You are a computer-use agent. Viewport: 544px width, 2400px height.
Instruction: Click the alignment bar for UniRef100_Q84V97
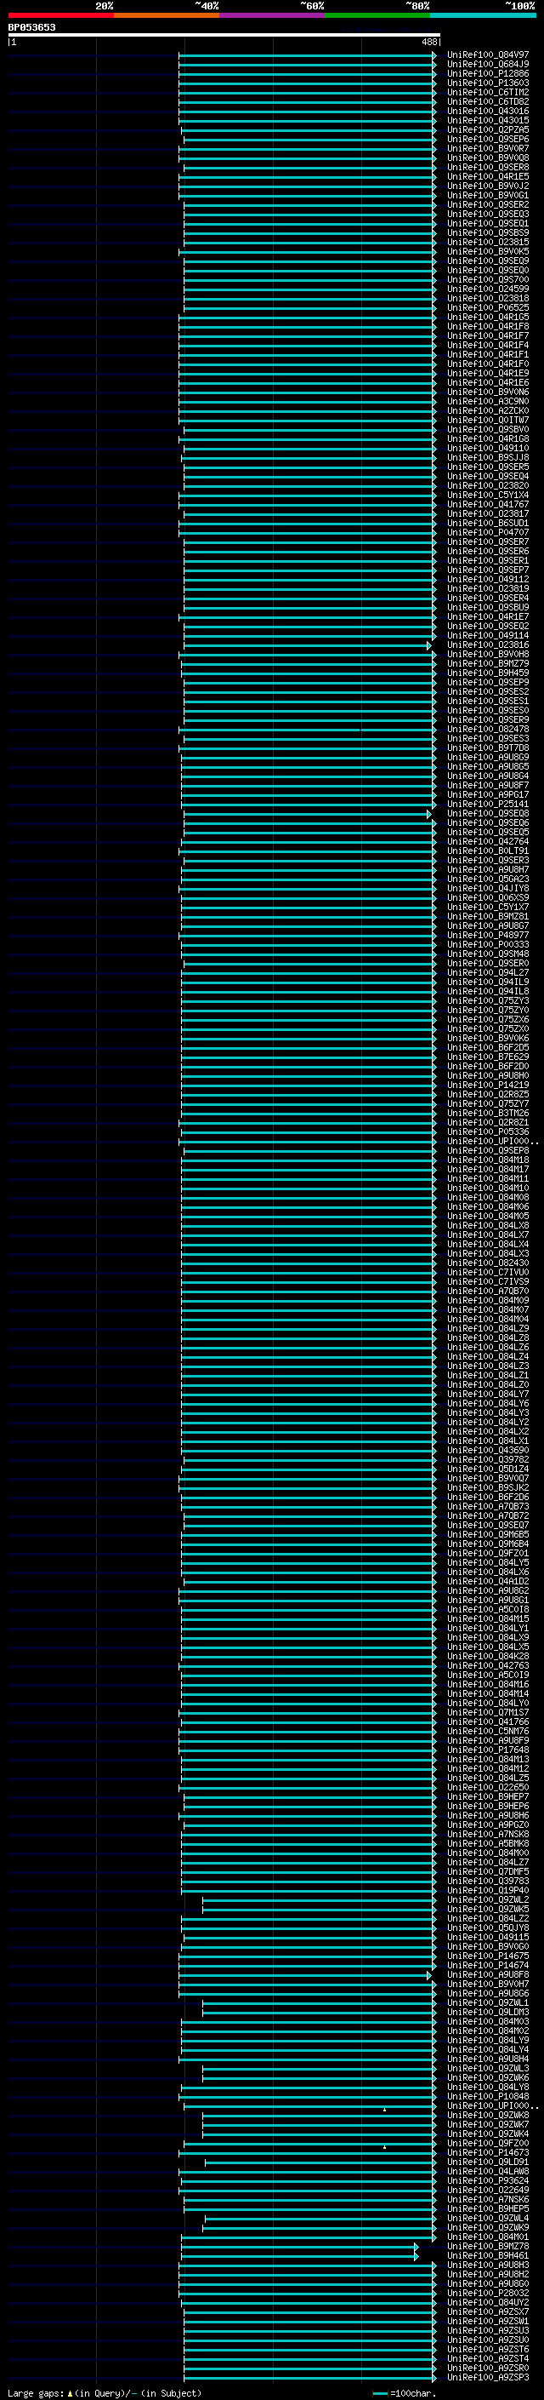[x=308, y=55]
